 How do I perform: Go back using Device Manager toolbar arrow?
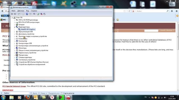(12, 14)
